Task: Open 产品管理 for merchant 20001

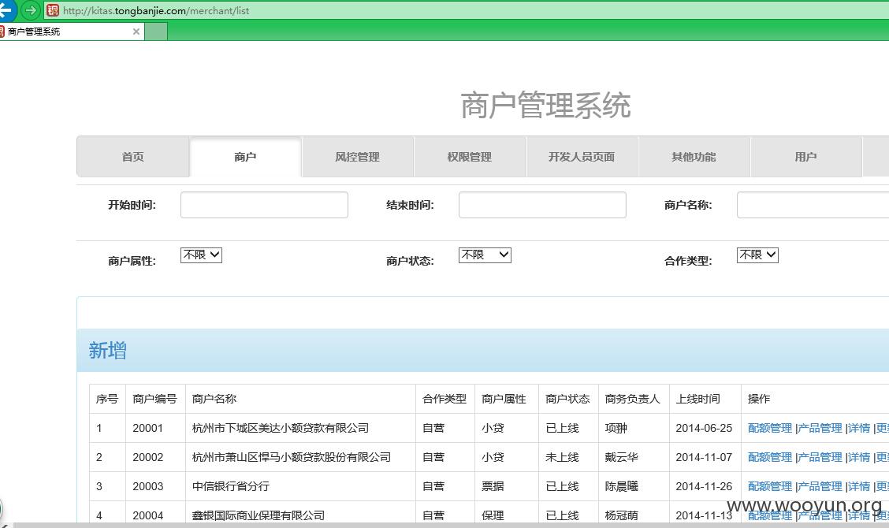Action: [820, 428]
